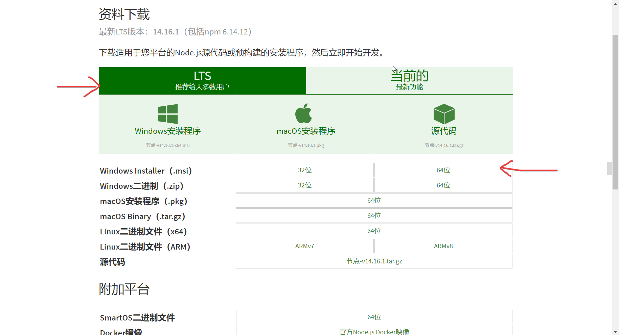Download 32位 Windows 二进制 (.zip)
619x335 pixels.
pos(304,185)
